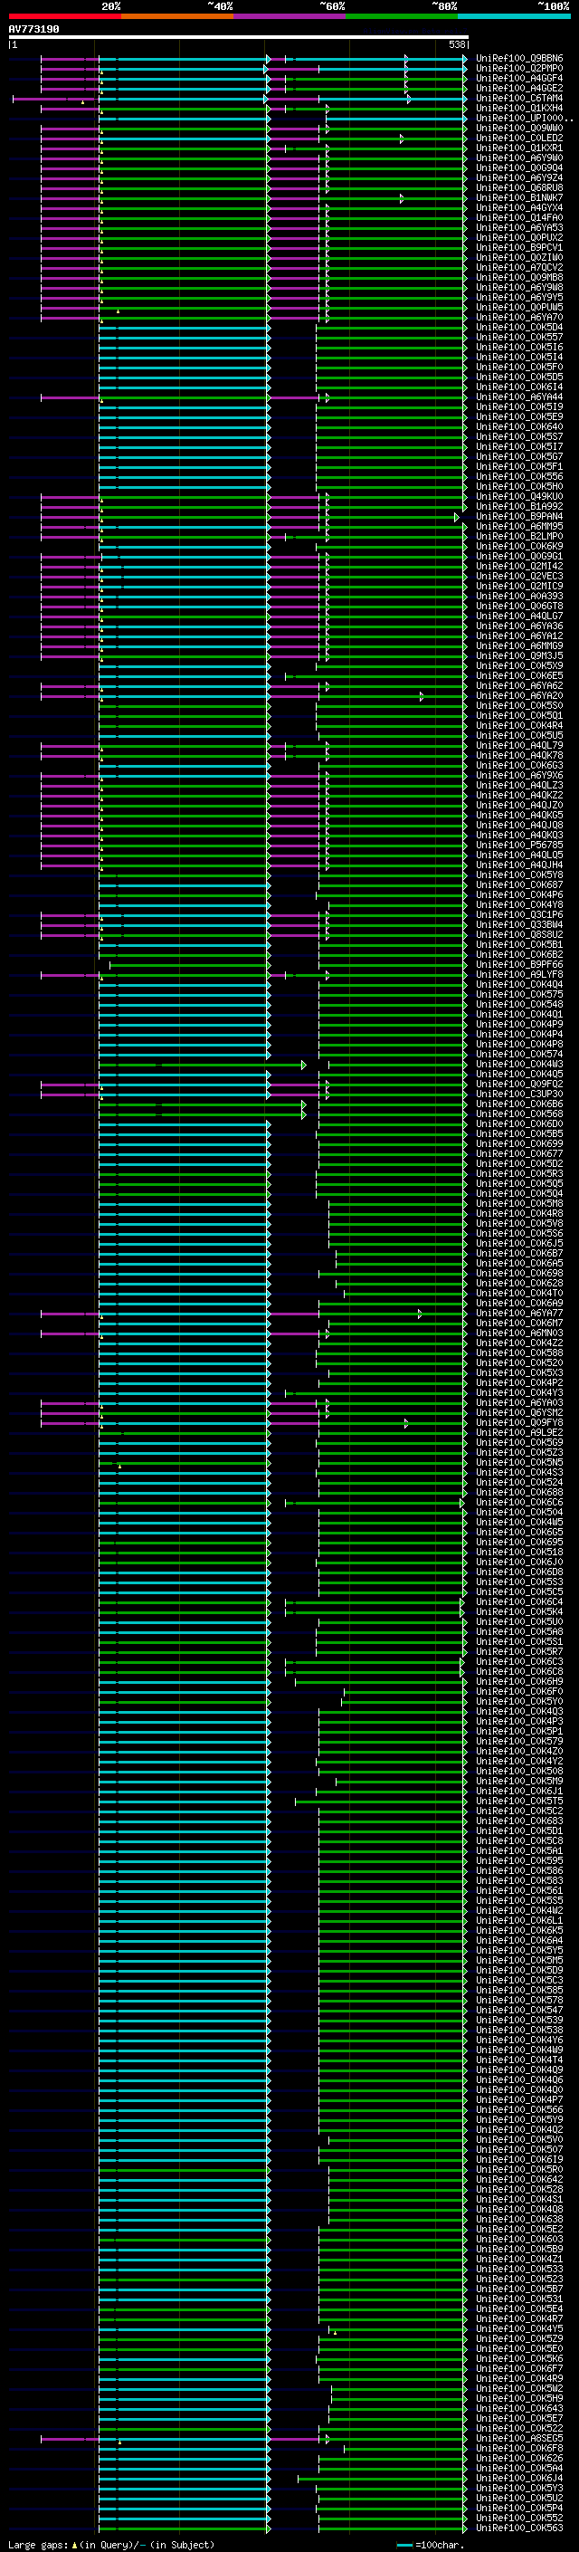
Task: Select hit label UniRef100_B1NWK7
Action: pyautogui.click(x=518, y=197)
